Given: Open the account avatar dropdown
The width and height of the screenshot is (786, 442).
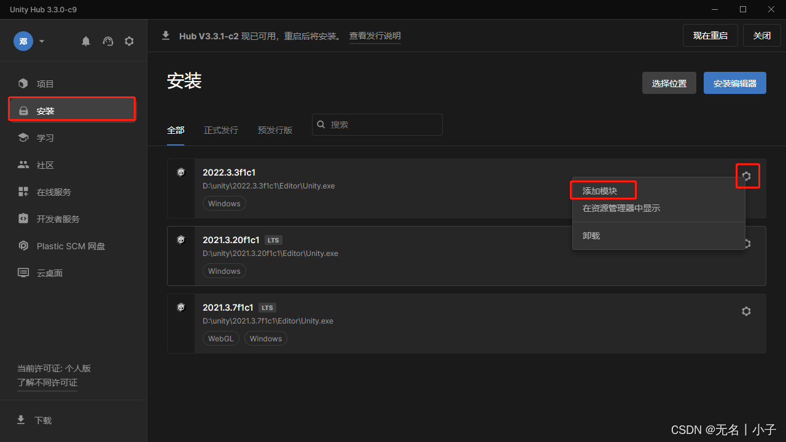Looking at the screenshot, I should (x=28, y=41).
